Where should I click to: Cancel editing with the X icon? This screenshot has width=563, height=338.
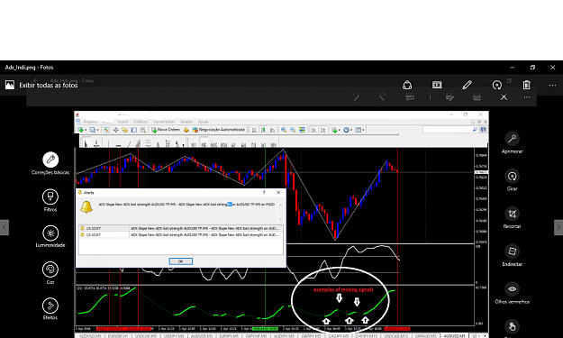504,97
